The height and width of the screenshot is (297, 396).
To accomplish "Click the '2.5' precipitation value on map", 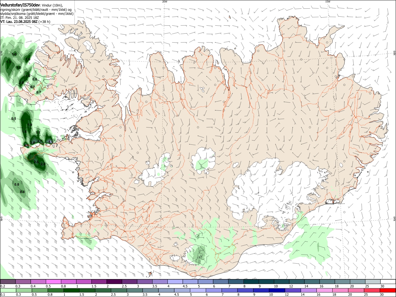I will (x=36, y=162).
